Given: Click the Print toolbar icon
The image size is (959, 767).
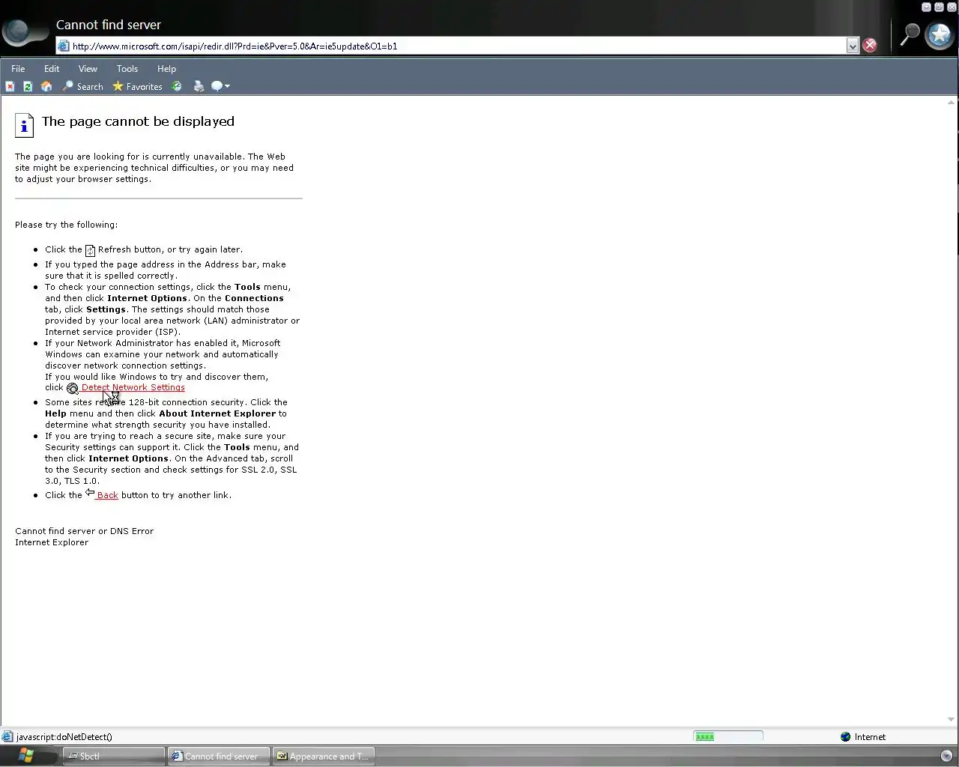Looking at the screenshot, I should (x=199, y=87).
